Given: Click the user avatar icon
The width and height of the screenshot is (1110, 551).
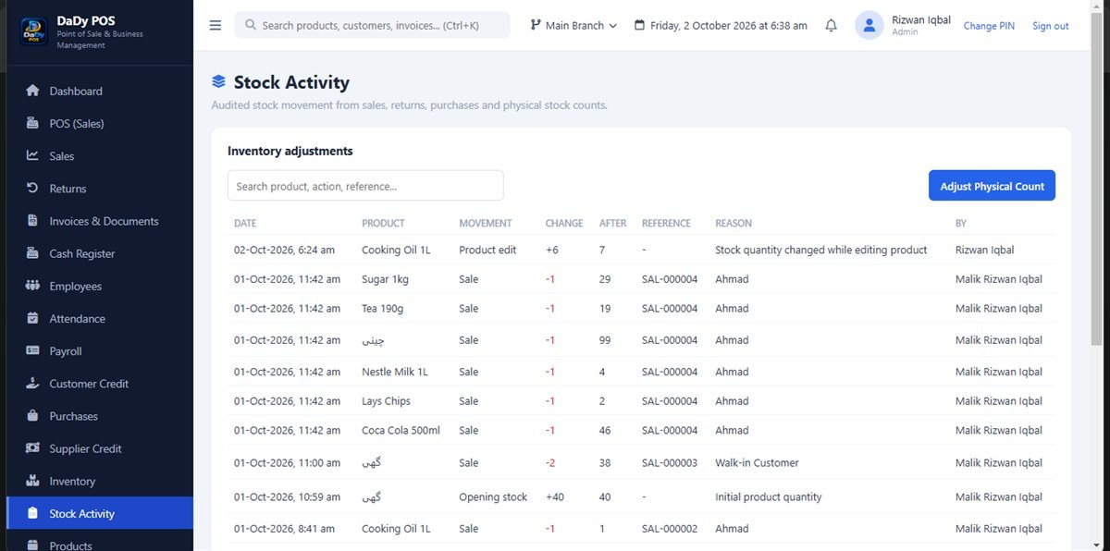Looking at the screenshot, I should (869, 26).
